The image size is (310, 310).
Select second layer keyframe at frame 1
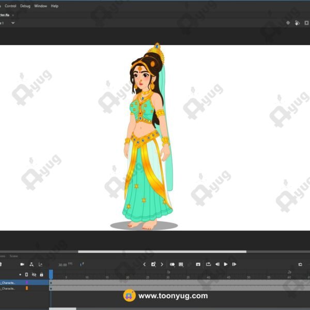pyautogui.click(x=51, y=289)
